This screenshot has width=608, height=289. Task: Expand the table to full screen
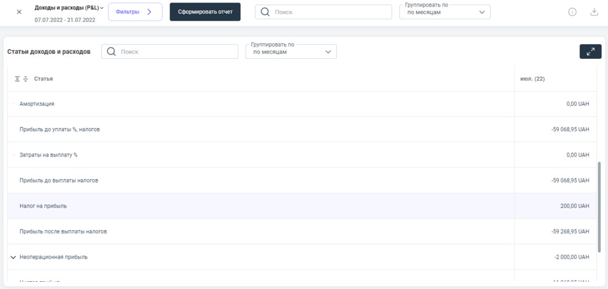click(x=590, y=52)
